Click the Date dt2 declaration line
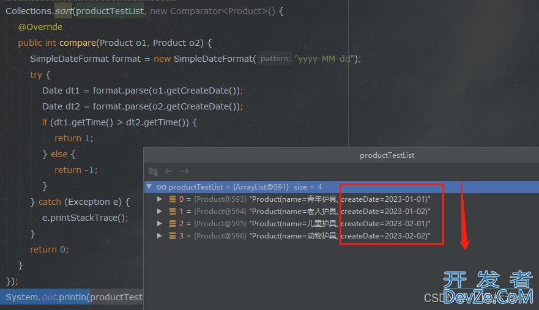 [x=143, y=106]
